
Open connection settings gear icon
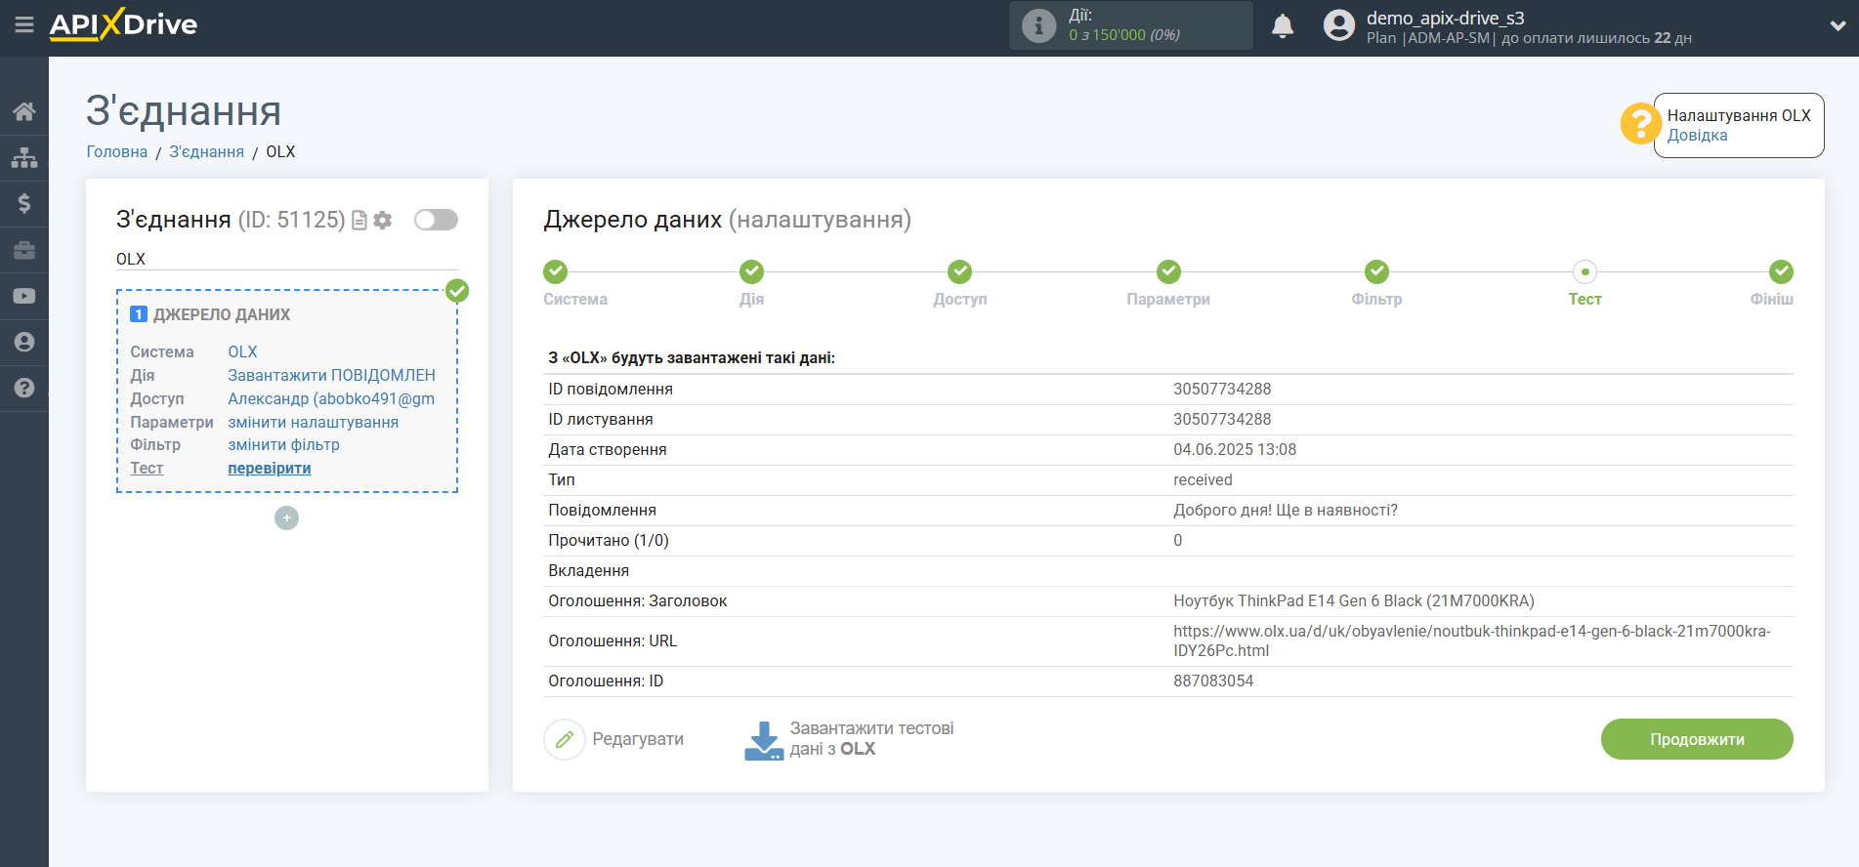[x=383, y=221]
